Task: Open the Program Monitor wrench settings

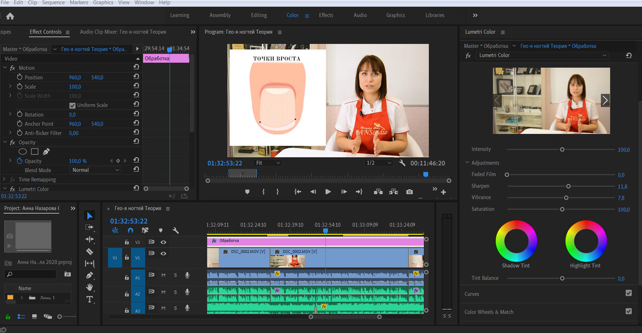Action: 402,163
